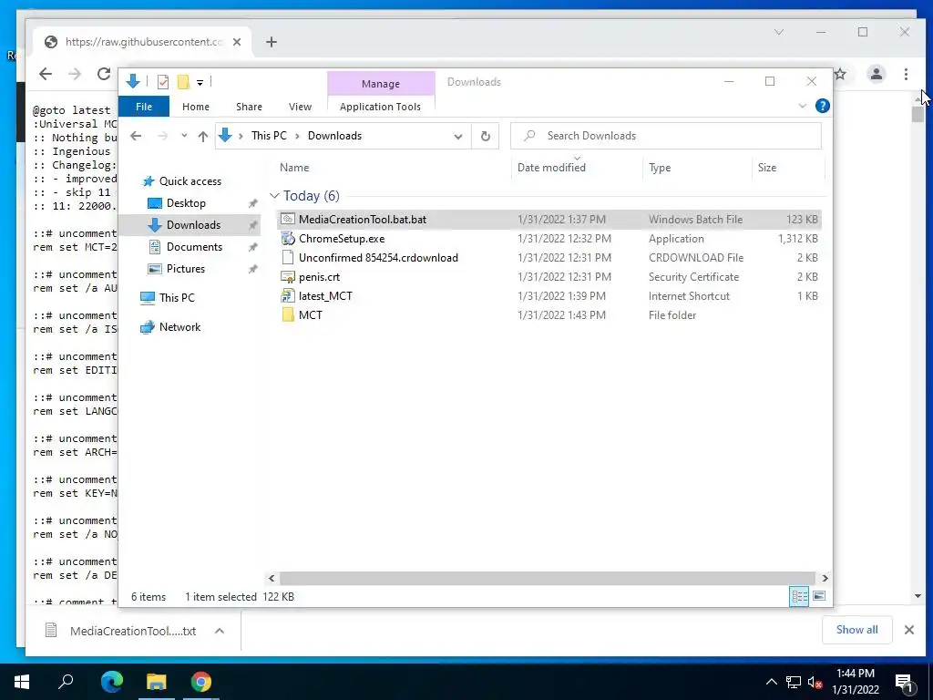The height and width of the screenshot is (700, 933).
Task: Switch to large icons view layout
Action: pos(819,596)
